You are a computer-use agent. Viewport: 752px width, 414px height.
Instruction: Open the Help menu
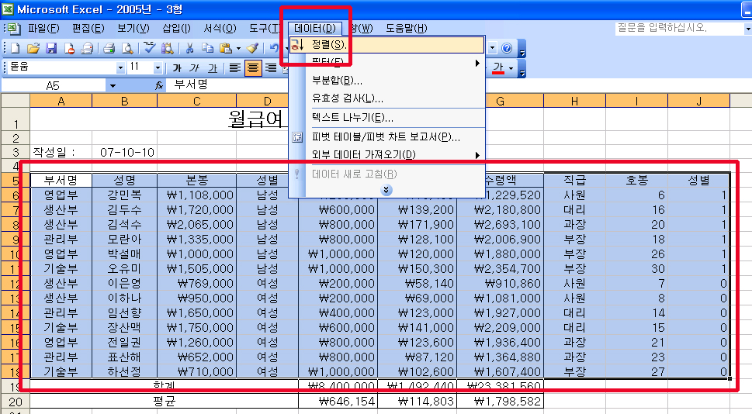point(407,28)
